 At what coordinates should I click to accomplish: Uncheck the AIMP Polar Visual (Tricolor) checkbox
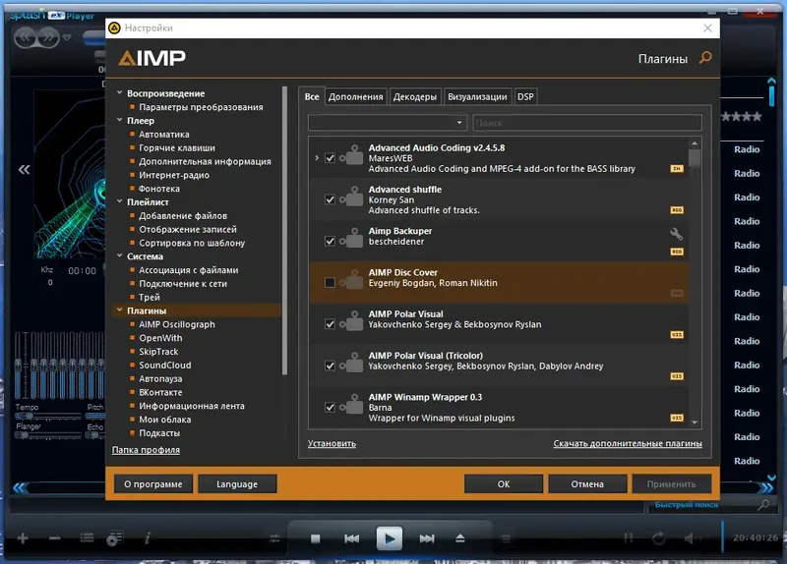tap(330, 366)
